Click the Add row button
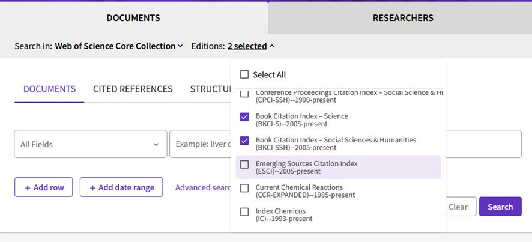The width and height of the screenshot is (532, 242). 44,187
